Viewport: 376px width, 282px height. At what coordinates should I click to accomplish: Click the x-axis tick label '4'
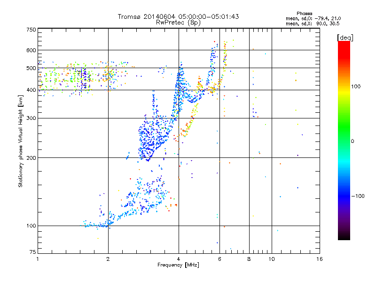[x=179, y=259]
